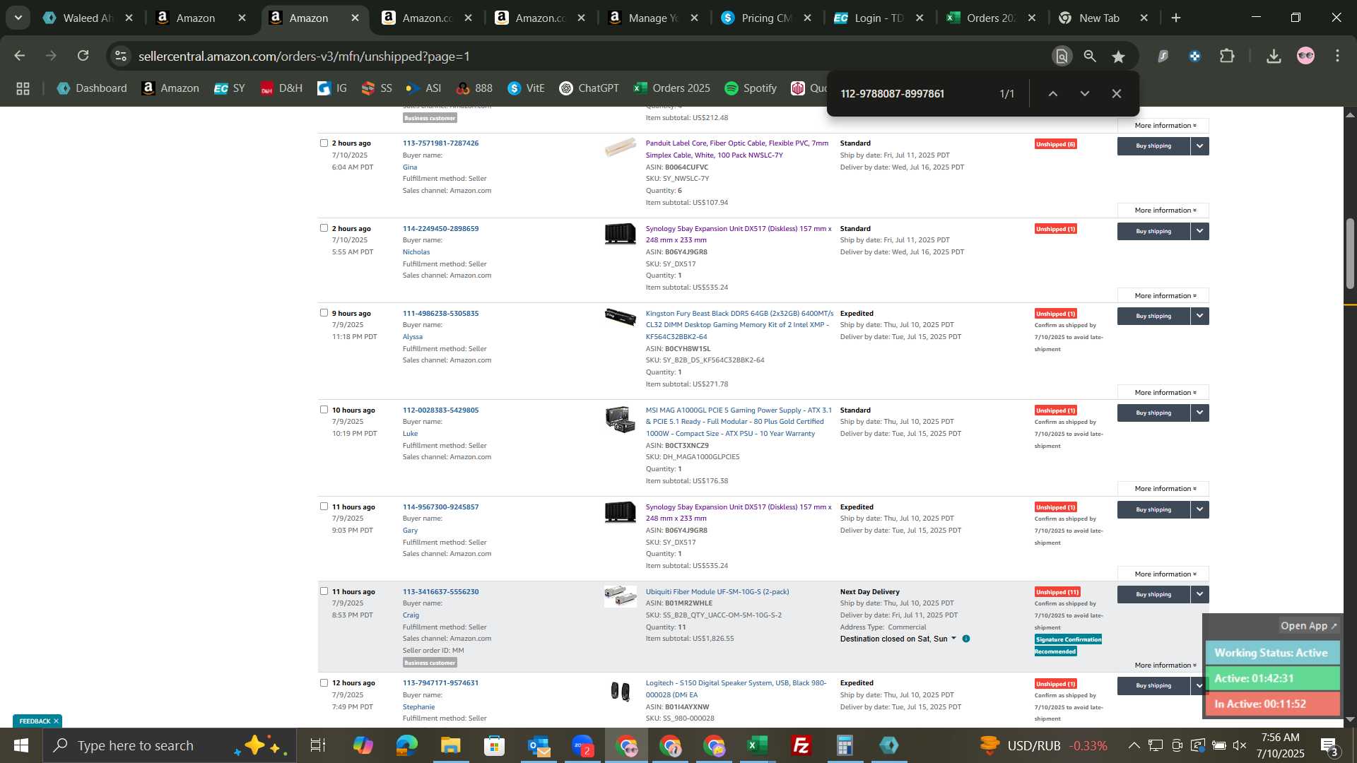Expand Buy shipping dropdown for order 114-9567300-9245857
This screenshot has height=763, width=1357.
[x=1199, y=509]
